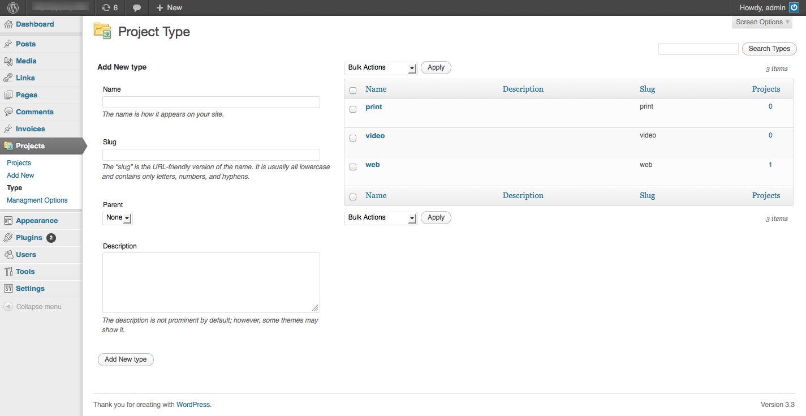806x416 pixels.
Task: Click the Media icon in sidebar
Action: coord(8,61)
